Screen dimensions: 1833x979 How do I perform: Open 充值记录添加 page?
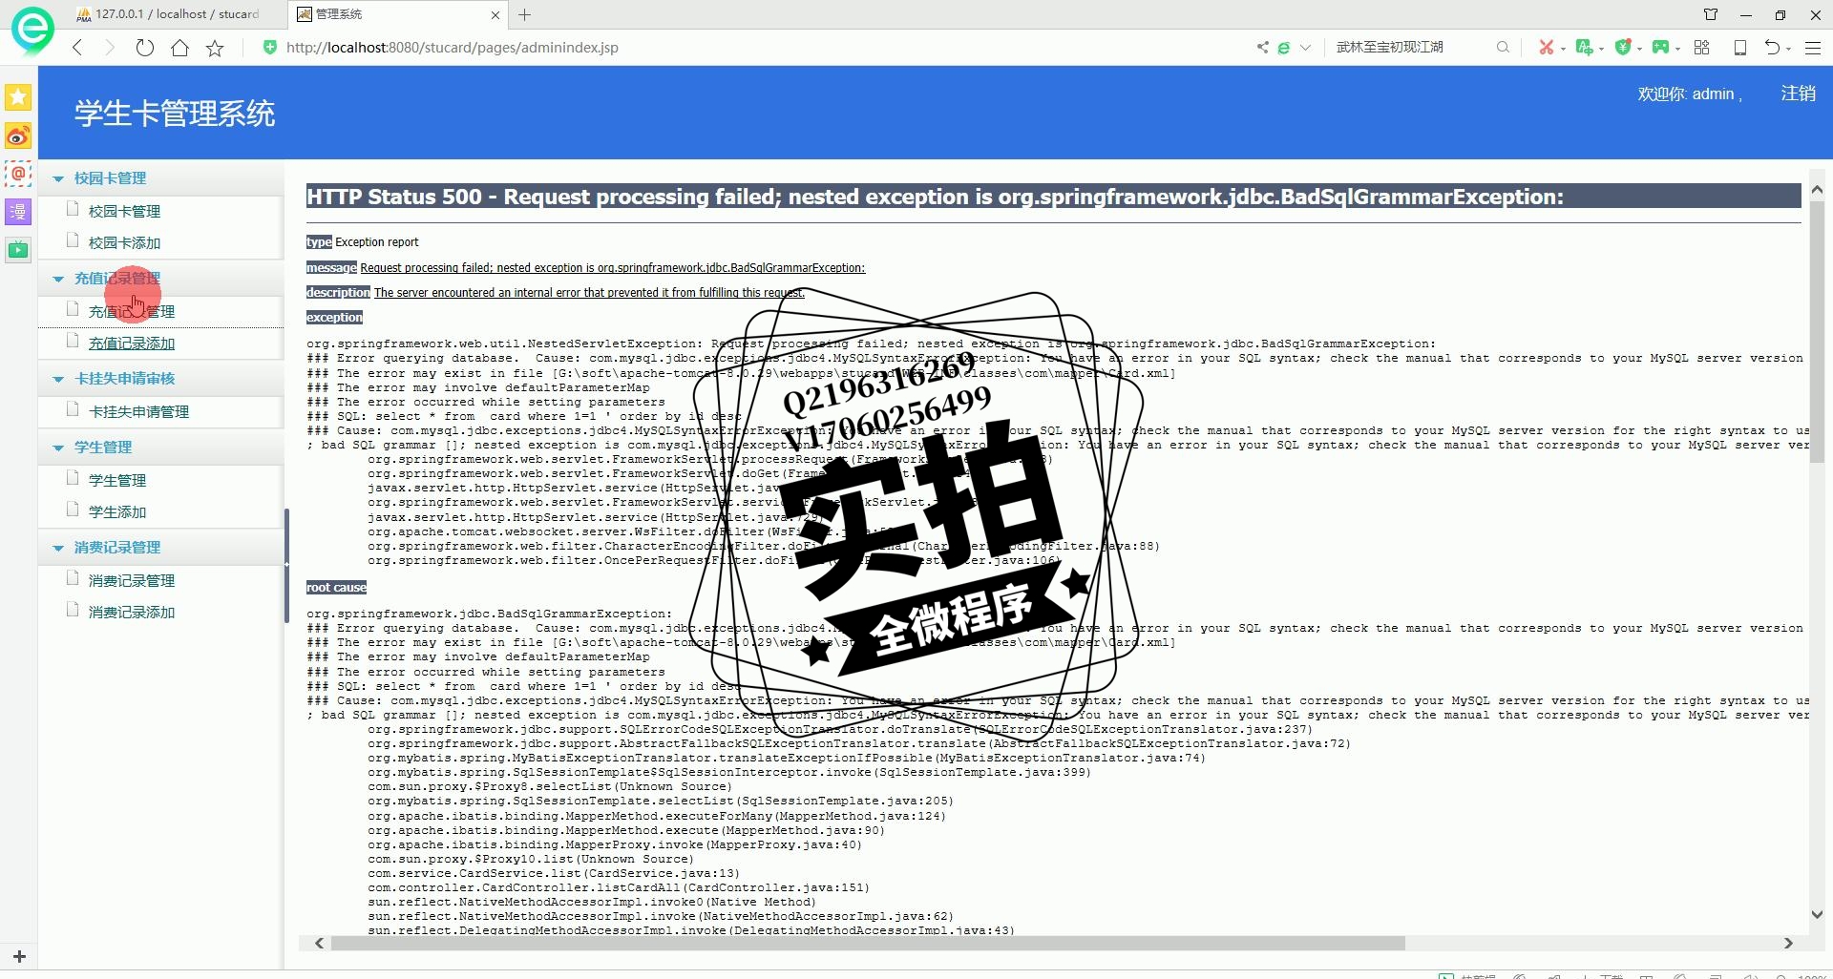coord(131,343)
